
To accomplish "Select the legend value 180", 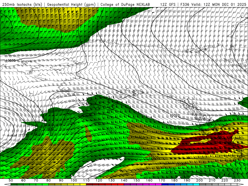I will tap(174, 180).
